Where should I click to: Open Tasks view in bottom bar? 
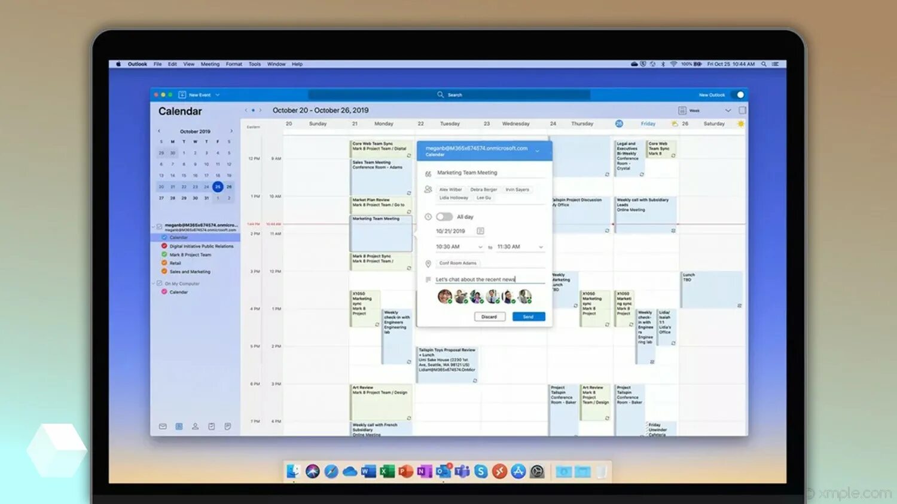pyautogui.click(x=211, y=426)
